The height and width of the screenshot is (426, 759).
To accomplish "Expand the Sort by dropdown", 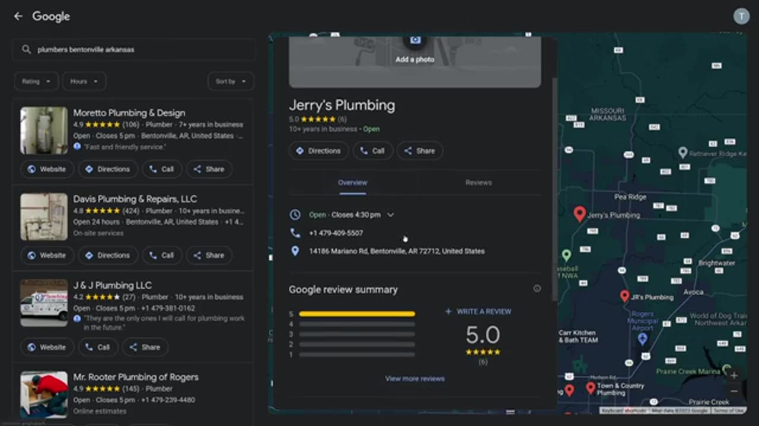I will click(231, 82).
